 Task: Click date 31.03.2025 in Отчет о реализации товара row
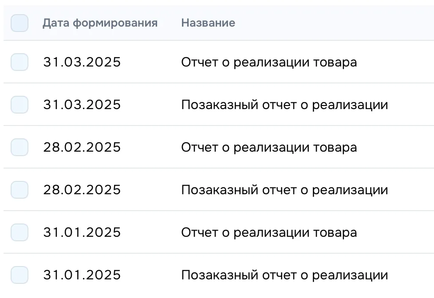pyautogui.click(x=82, y=62)
